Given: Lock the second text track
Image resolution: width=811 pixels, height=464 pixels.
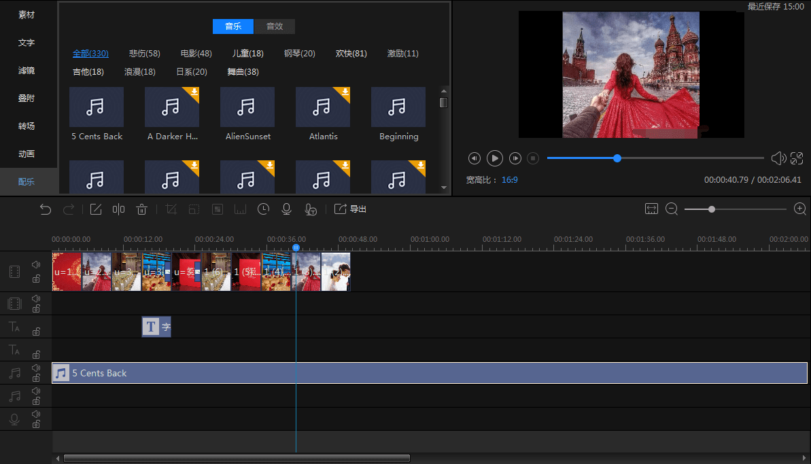Looking at the screenshot, I should coord(36,354).
